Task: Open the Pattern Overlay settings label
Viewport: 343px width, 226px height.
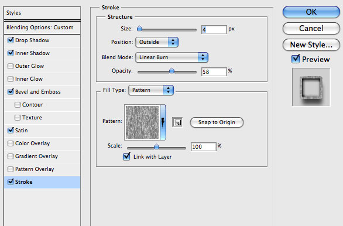Action: [x=35, y=169]
